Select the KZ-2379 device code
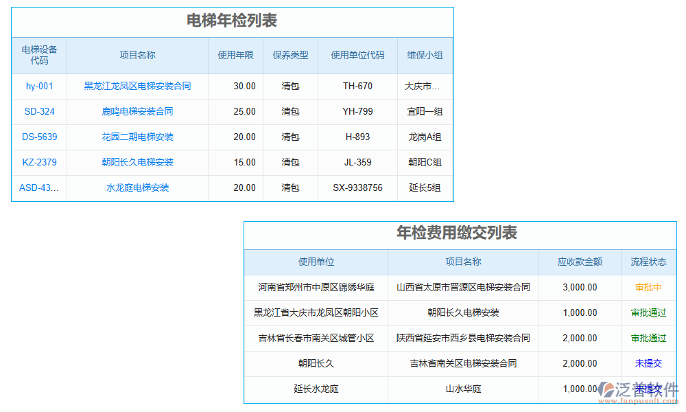 pyautogui.click(x=38, y=162)
